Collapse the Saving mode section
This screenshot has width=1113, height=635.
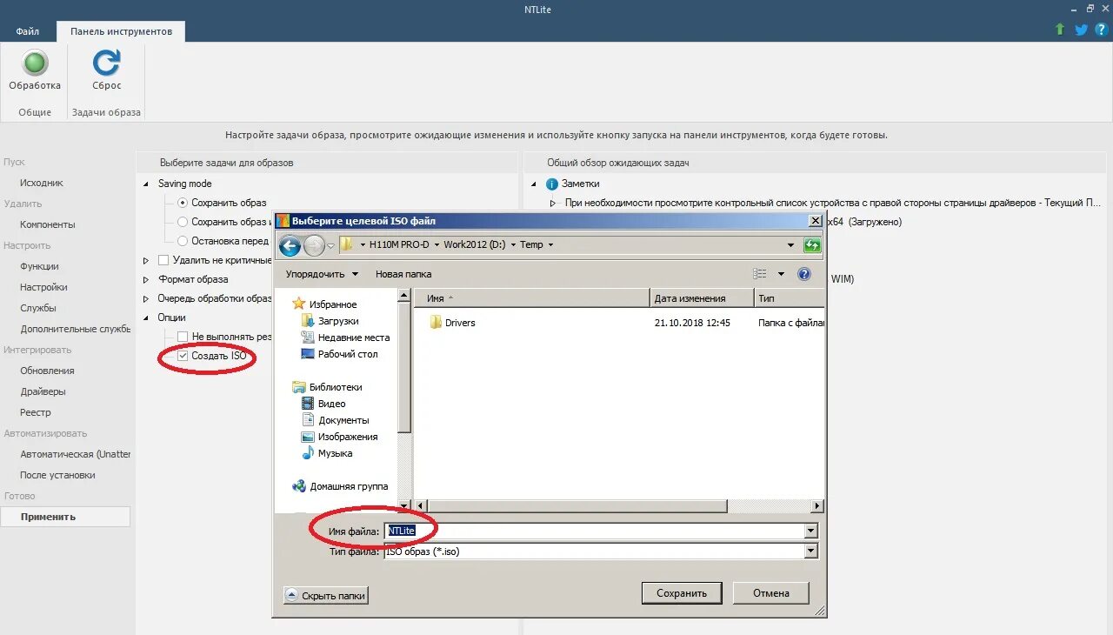pos(145,184)
